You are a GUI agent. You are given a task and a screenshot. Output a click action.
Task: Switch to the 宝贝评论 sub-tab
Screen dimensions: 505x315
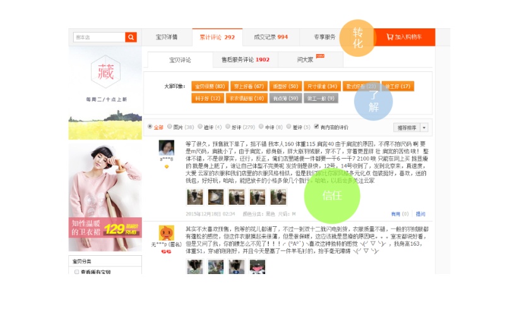180,60
